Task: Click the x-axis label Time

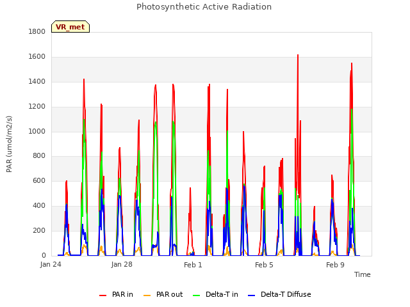Action: tap(362, 274)
